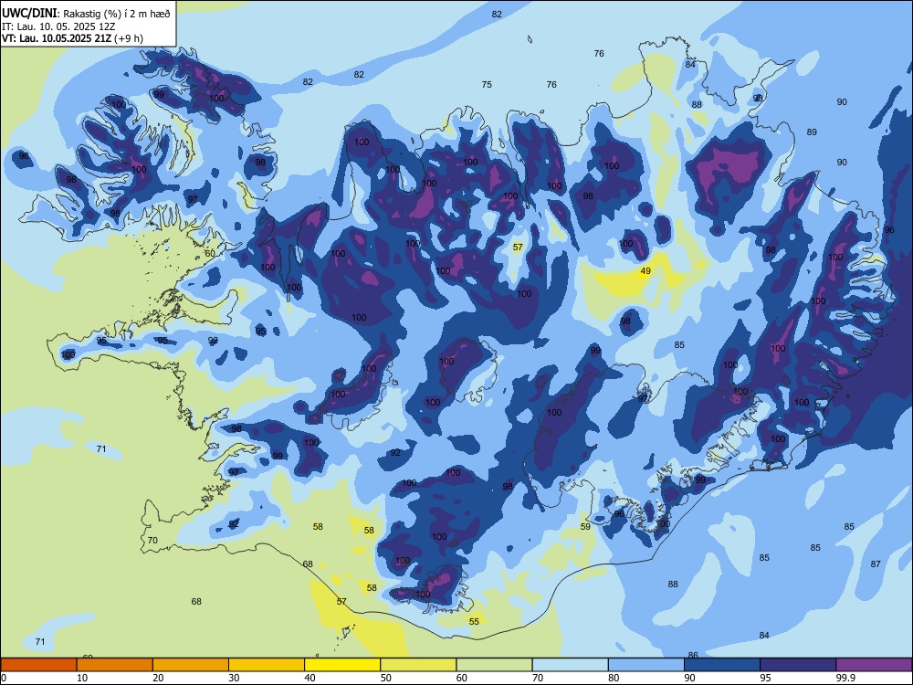913x685 pixels.
Task: Click the VT valid time line
Action: pyautogui.click(x=72, y=38)
